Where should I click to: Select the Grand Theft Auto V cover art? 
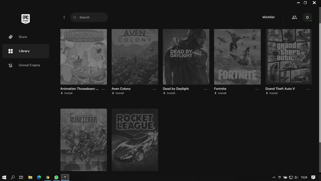[x=289, y=57]
